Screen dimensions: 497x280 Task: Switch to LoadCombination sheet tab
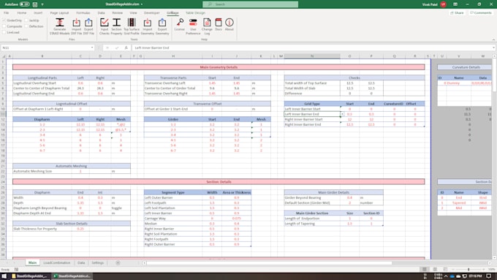tap(57, 262)
